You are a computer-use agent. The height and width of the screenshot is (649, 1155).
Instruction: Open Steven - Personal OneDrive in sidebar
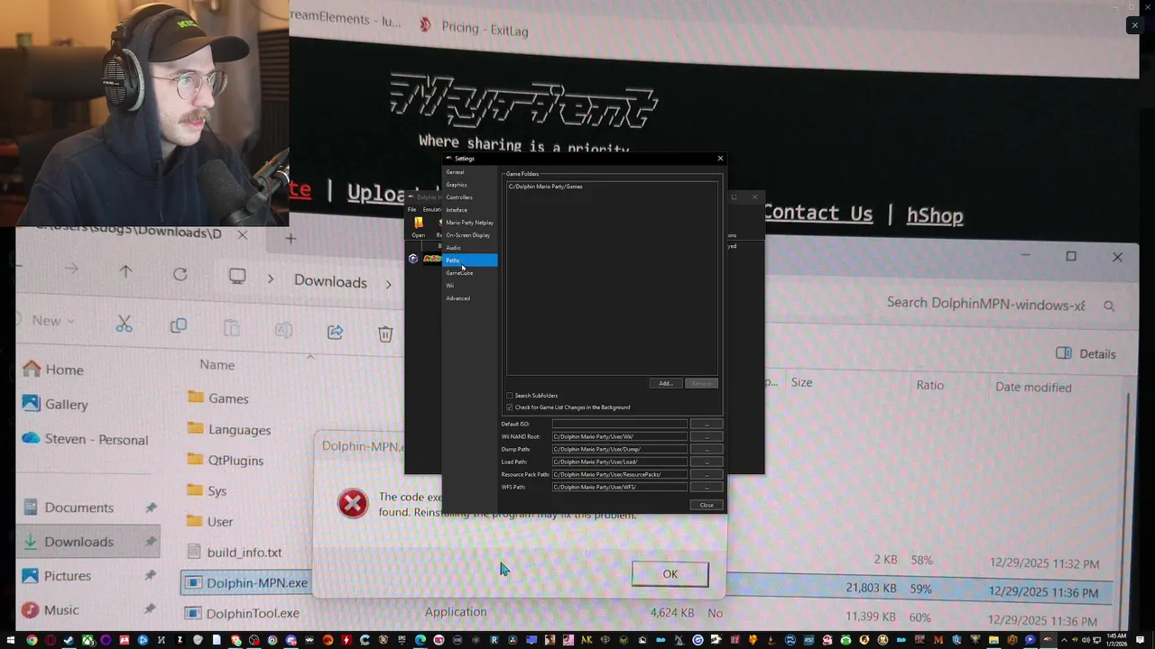86,439
